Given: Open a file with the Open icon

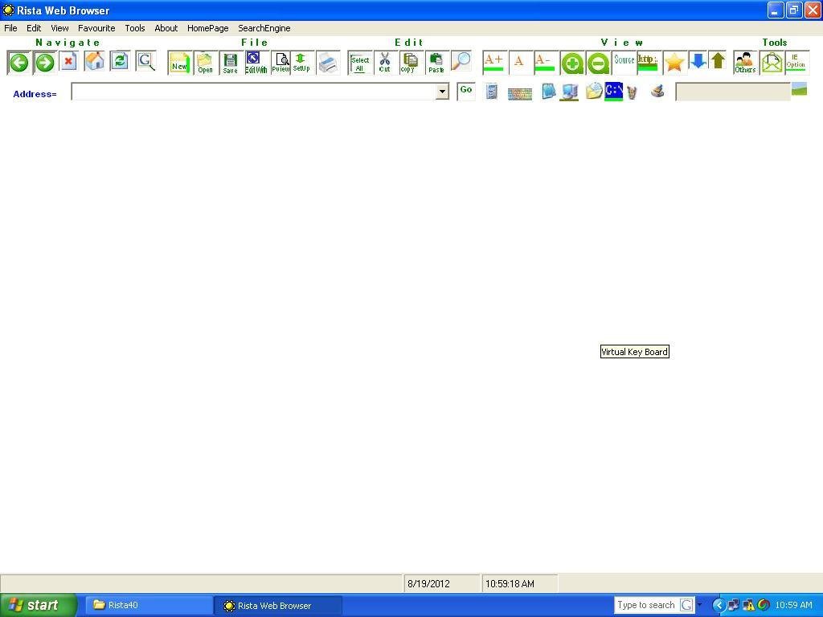Looking at the screenshot, I should pyautogui.click(x=205, y=63).
